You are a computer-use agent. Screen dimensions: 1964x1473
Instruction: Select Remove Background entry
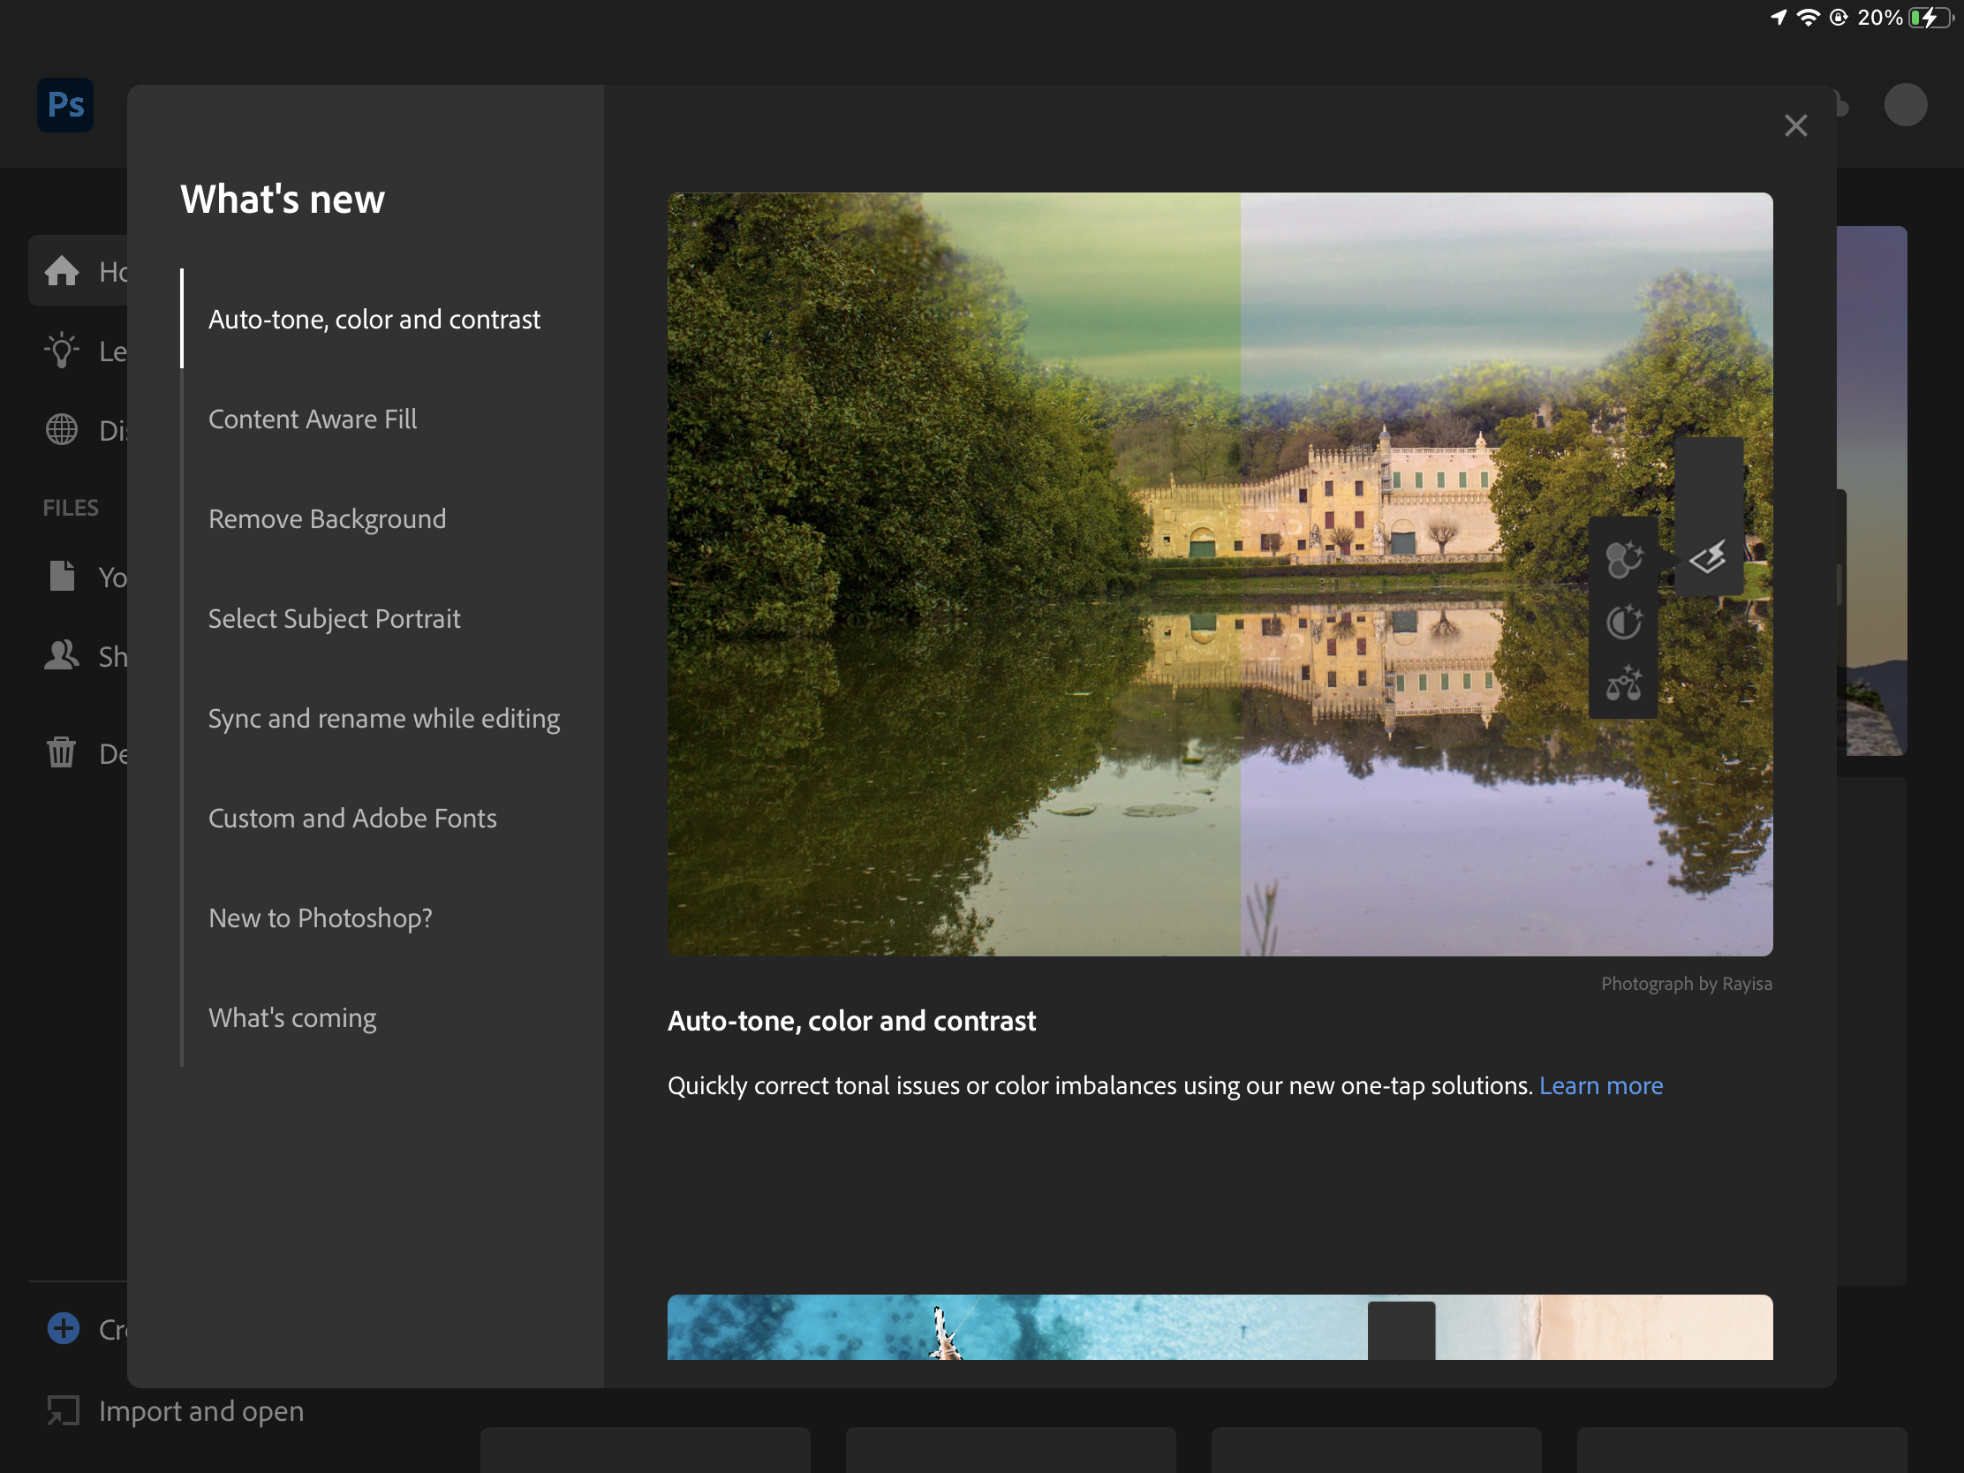(327, 518)
